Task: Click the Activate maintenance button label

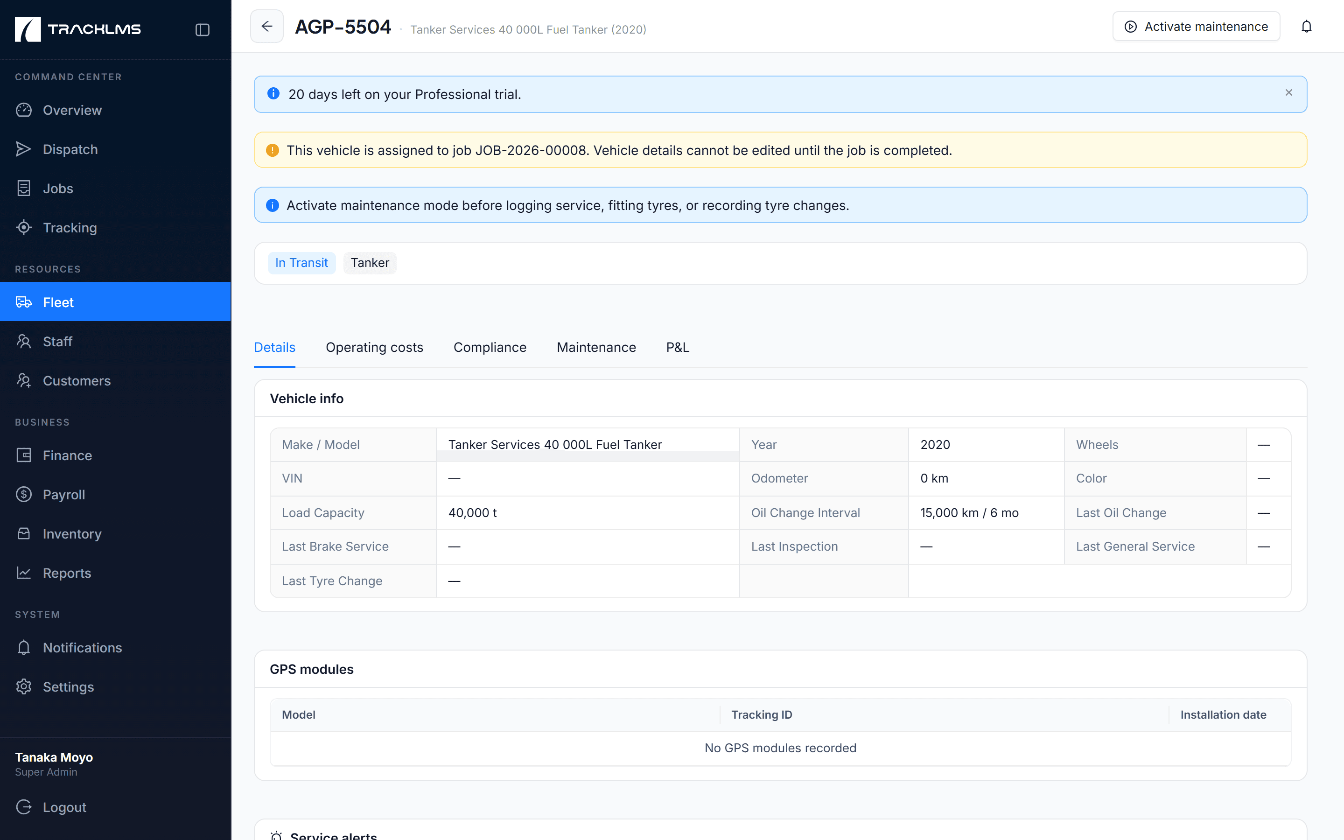Action: (1206, 27)
